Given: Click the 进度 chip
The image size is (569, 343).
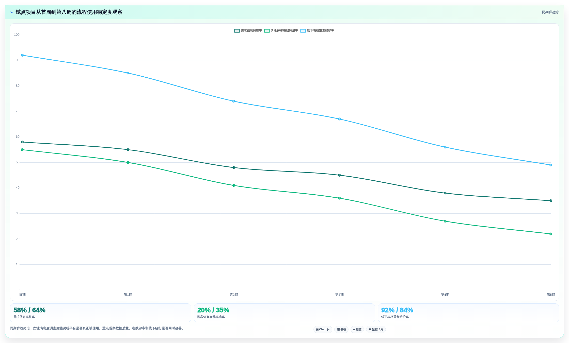Looking at the screenshot, I should click(x=357, y=329).
